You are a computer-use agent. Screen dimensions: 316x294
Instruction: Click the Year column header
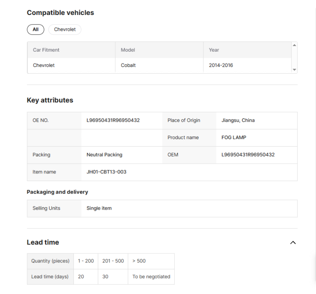(x=214, y=50)
